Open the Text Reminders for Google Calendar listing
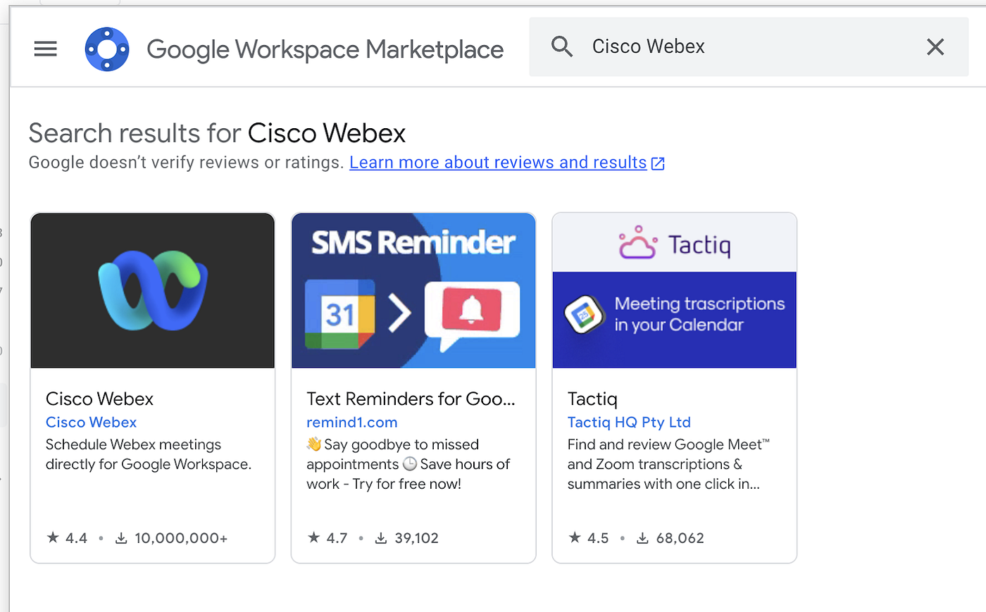 tap(411, 399)
